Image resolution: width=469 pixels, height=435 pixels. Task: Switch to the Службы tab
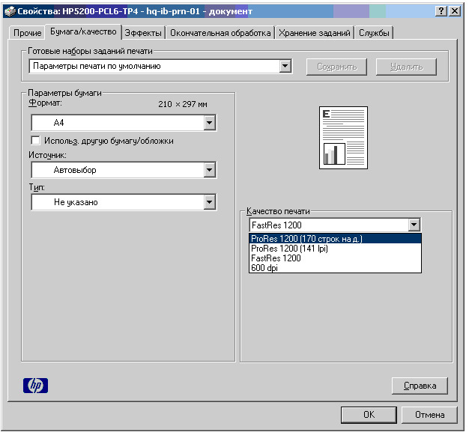[374, 33]
